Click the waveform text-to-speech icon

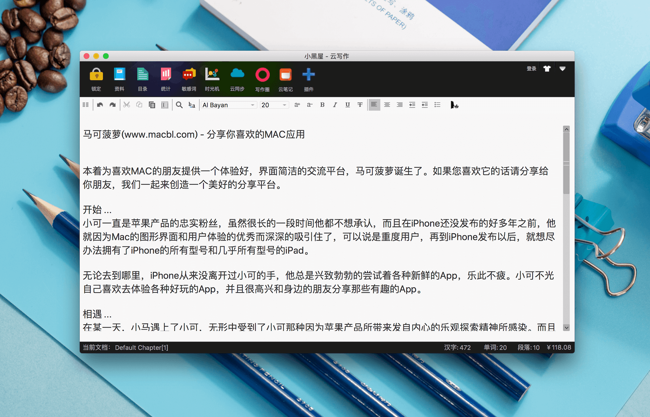454,105
